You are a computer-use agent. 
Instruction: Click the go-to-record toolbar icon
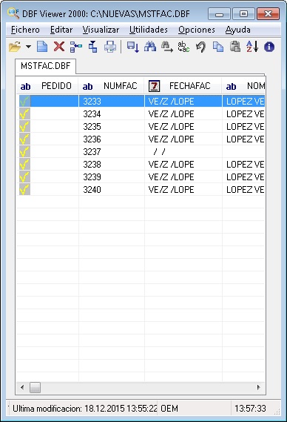click(133, 47)
